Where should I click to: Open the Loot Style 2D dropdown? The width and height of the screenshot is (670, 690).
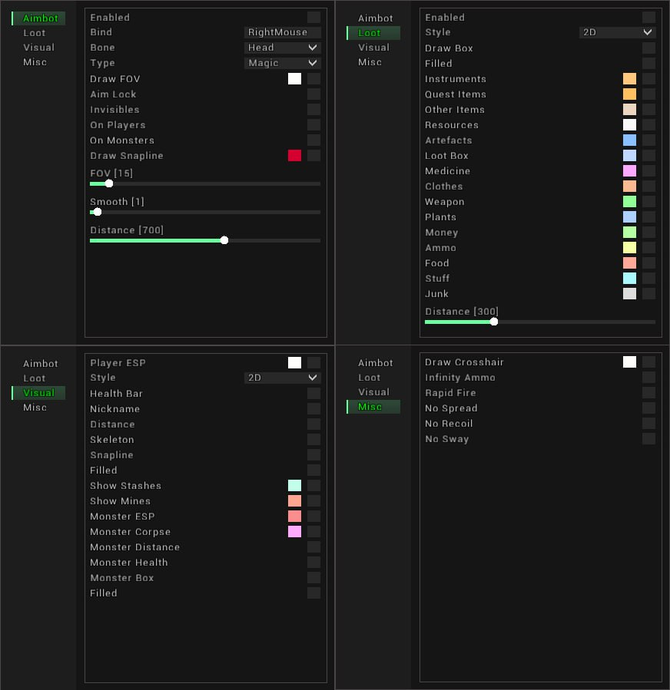click(x=617, y=32)
